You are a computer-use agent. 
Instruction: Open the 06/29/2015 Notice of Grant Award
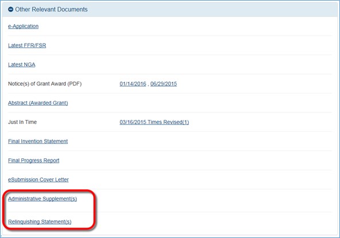163,84
